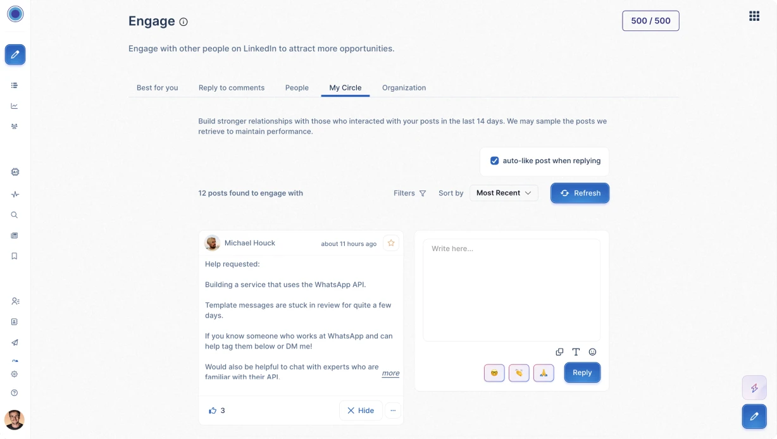
Task: Switch to the Reply to comments tab
Action: 231,87
